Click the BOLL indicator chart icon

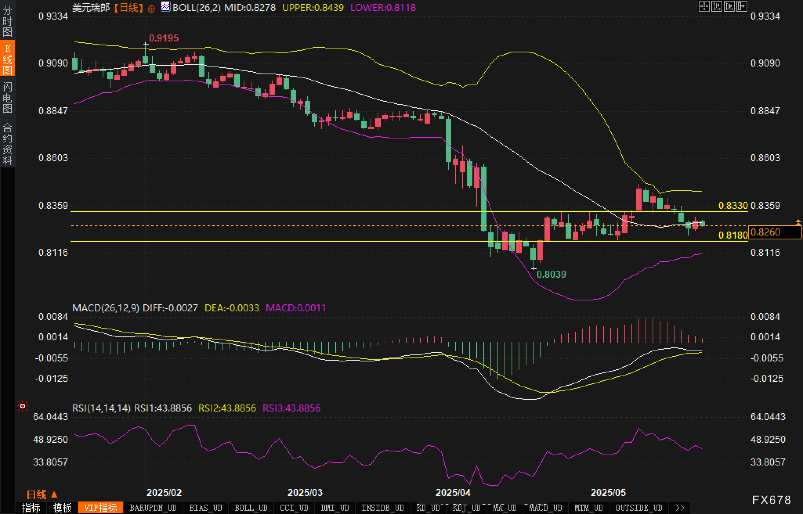[x=166, y=7]
